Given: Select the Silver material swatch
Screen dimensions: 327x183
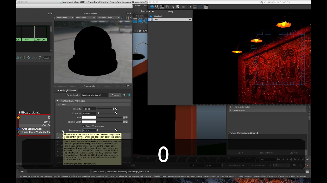Looking at the screenshot, I should [x=28, y=34].
